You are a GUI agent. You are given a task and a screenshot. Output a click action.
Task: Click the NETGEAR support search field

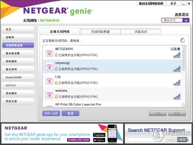point(152,140)
